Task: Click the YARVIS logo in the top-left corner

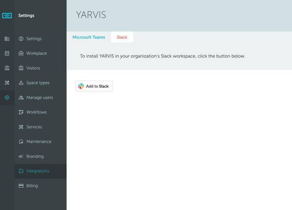Action: [7, 16]
